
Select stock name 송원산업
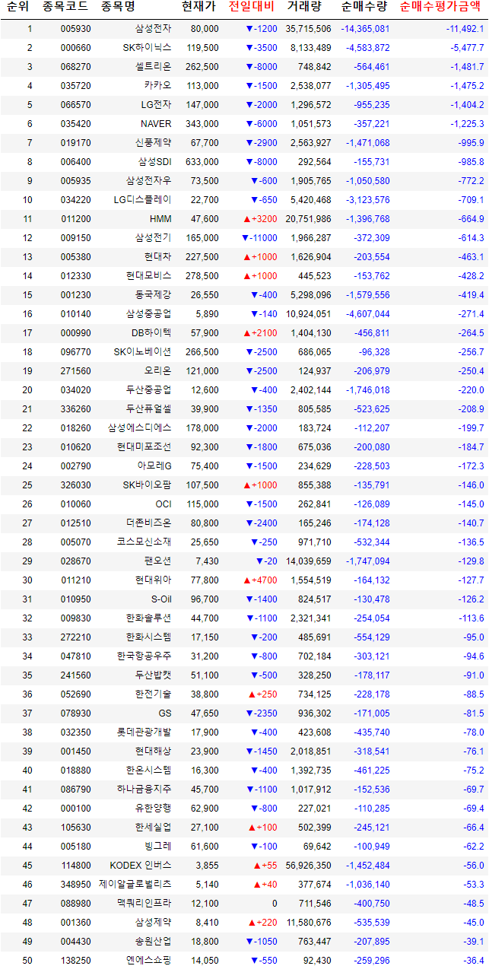click(154, 942)
